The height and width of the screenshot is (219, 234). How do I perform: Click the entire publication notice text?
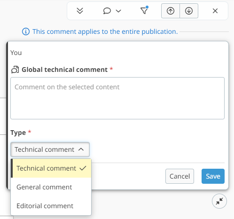tap(105, 31)
